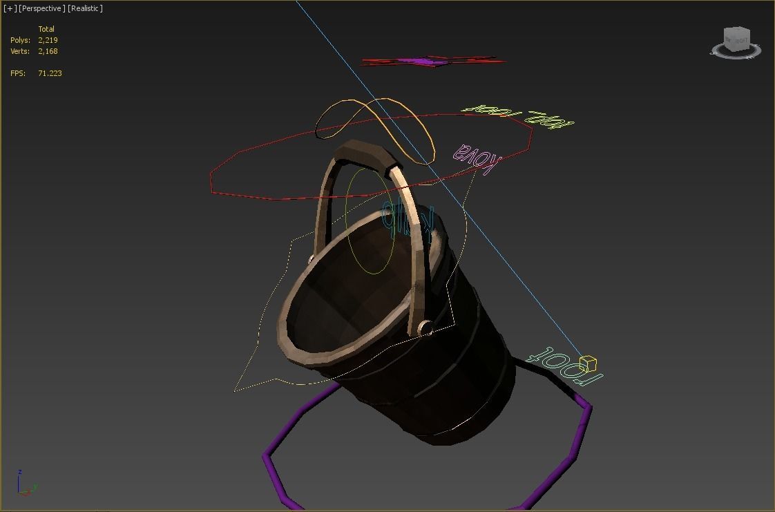
Task: Click the Polys count 2,219
Action: (x=48, y=40)
